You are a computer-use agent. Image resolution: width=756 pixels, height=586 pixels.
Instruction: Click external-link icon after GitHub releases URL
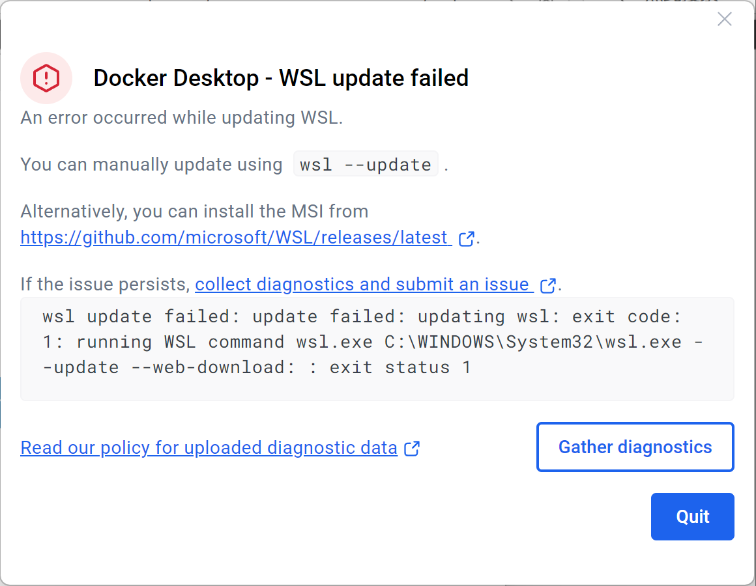[467, 238]
